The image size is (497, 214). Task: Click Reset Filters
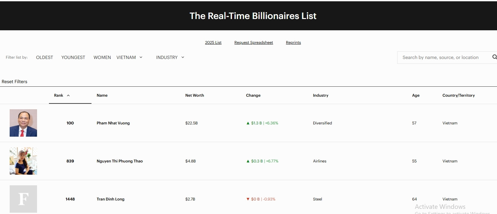(x=14, y=82)
